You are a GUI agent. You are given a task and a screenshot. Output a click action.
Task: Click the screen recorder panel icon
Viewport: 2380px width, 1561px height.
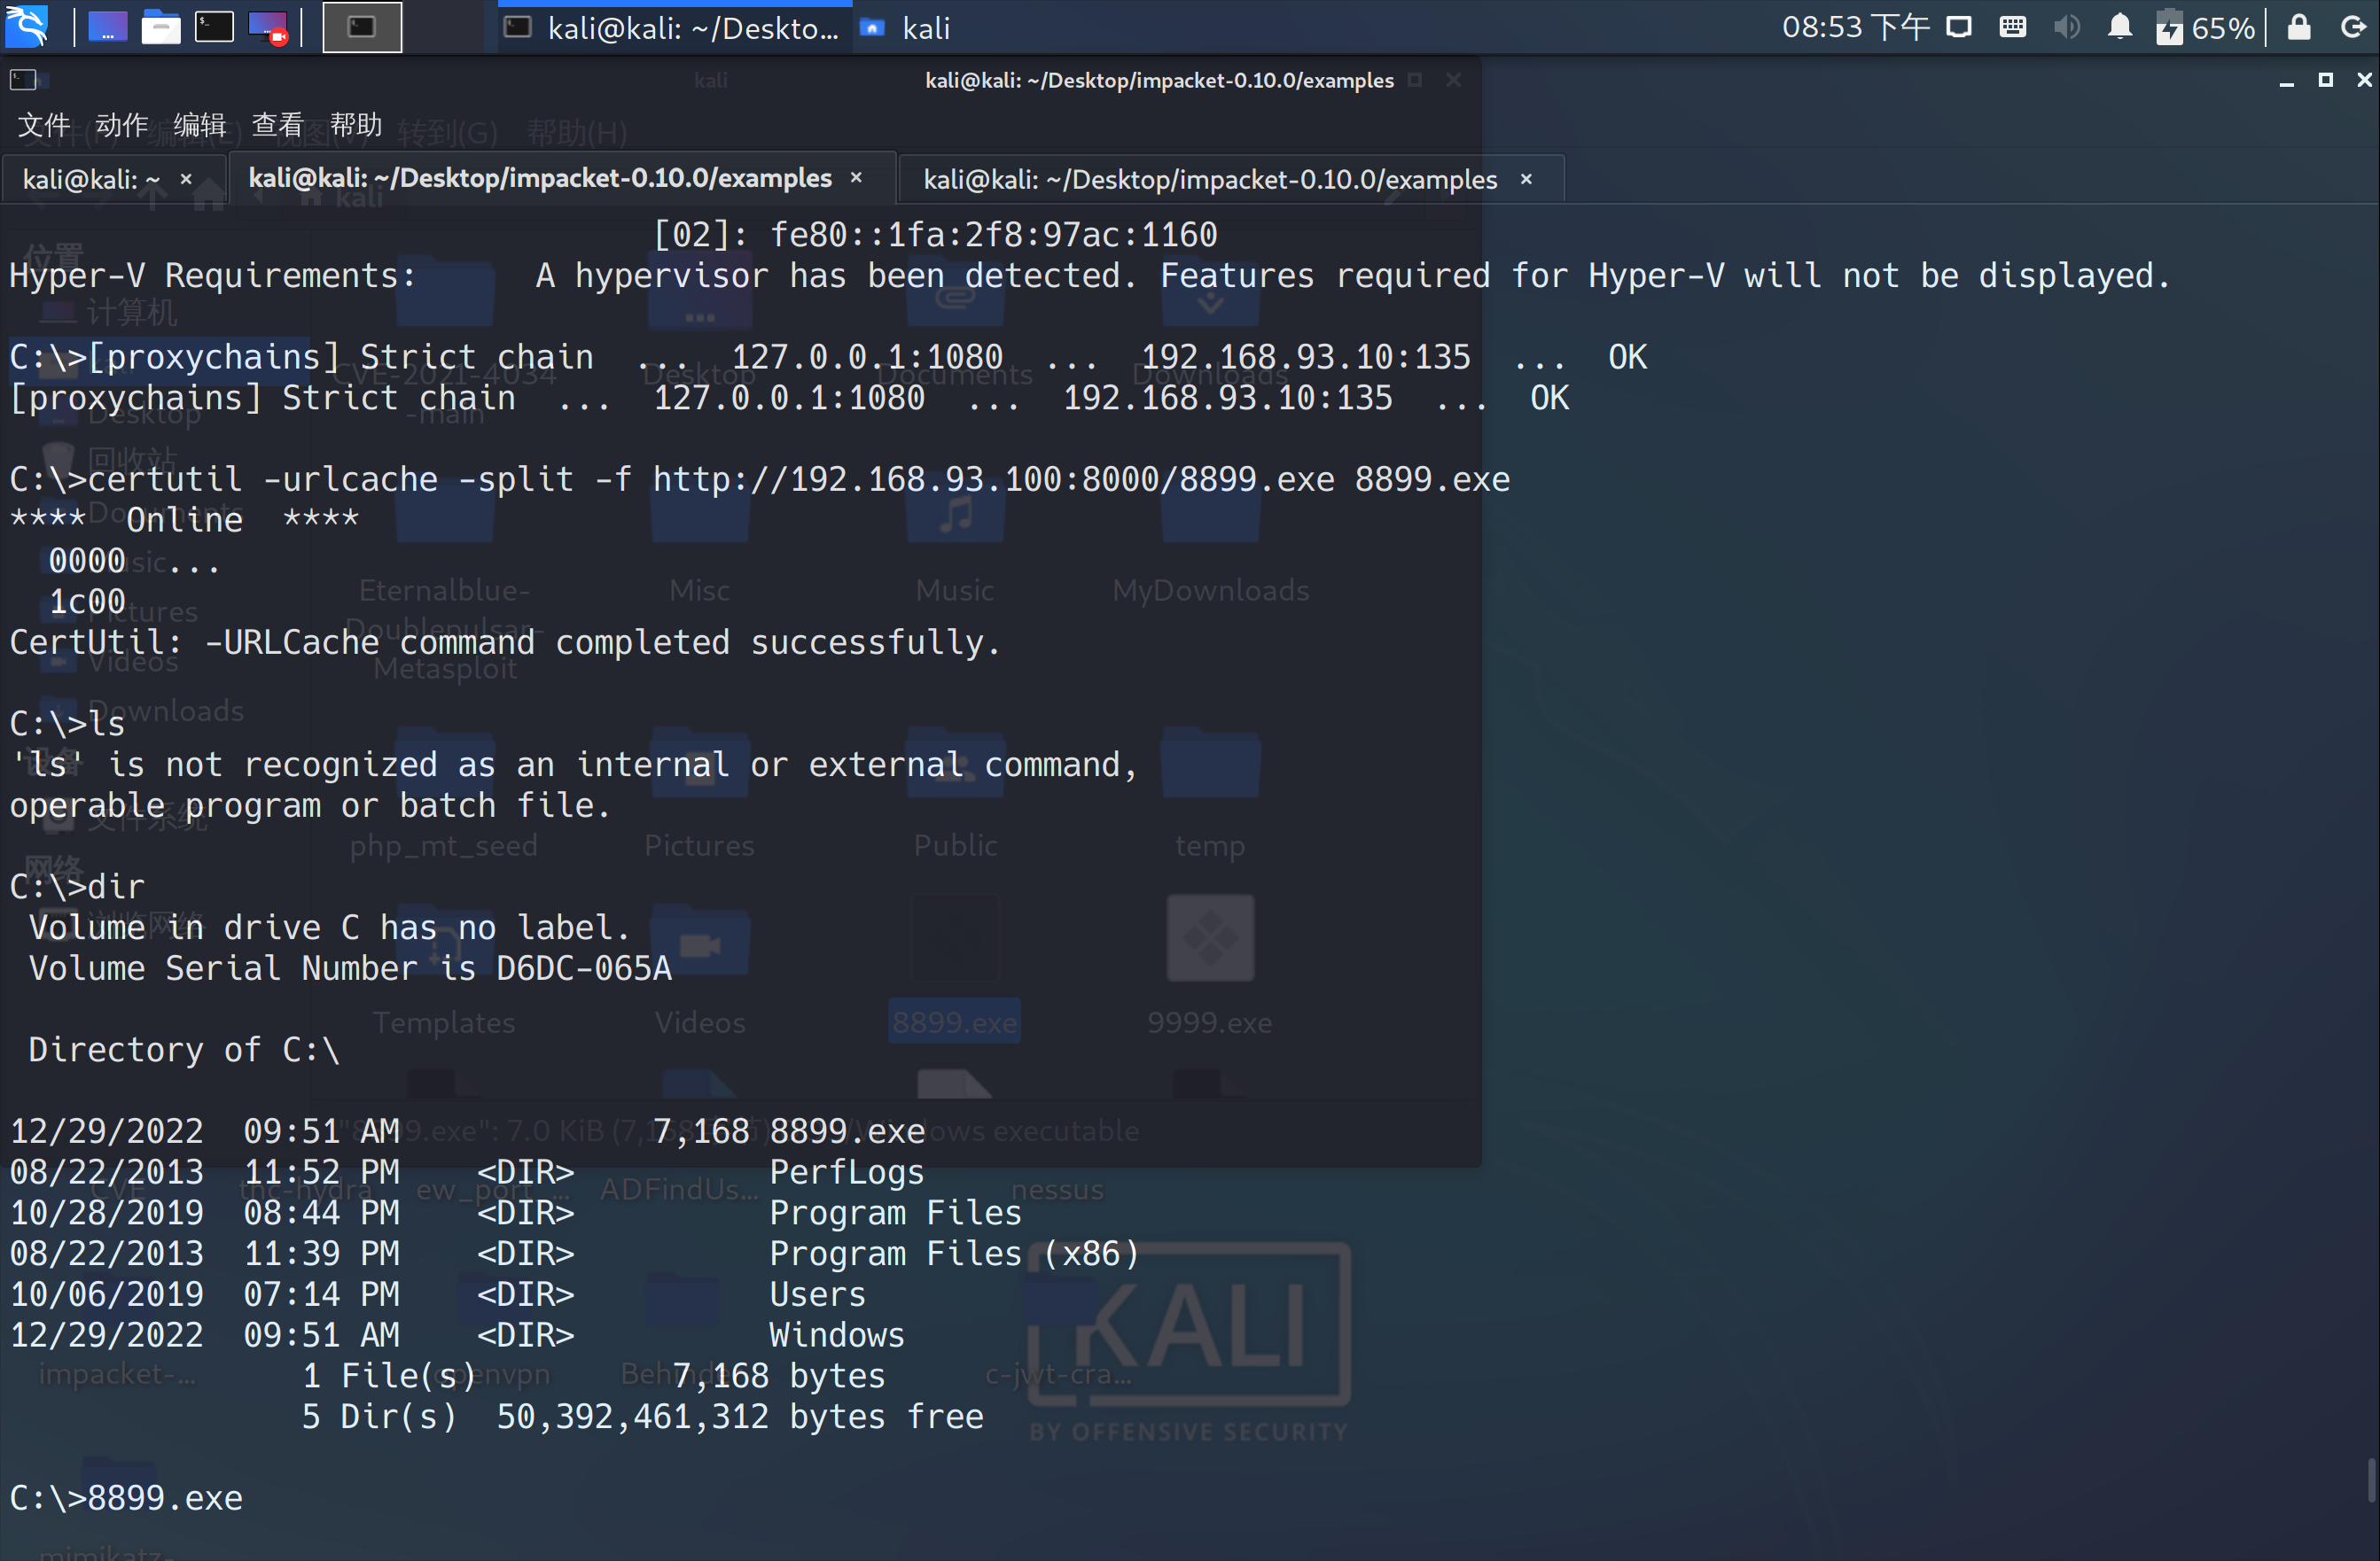(x=267, y=27)
